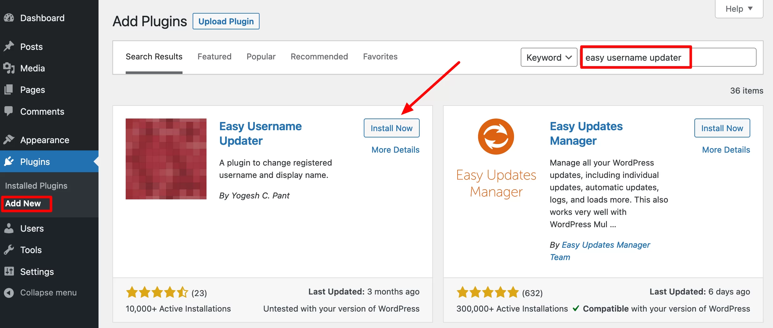Switch to the Featured tab
Viewport: 773px width, 328px height.
click(x=214, y=57)
